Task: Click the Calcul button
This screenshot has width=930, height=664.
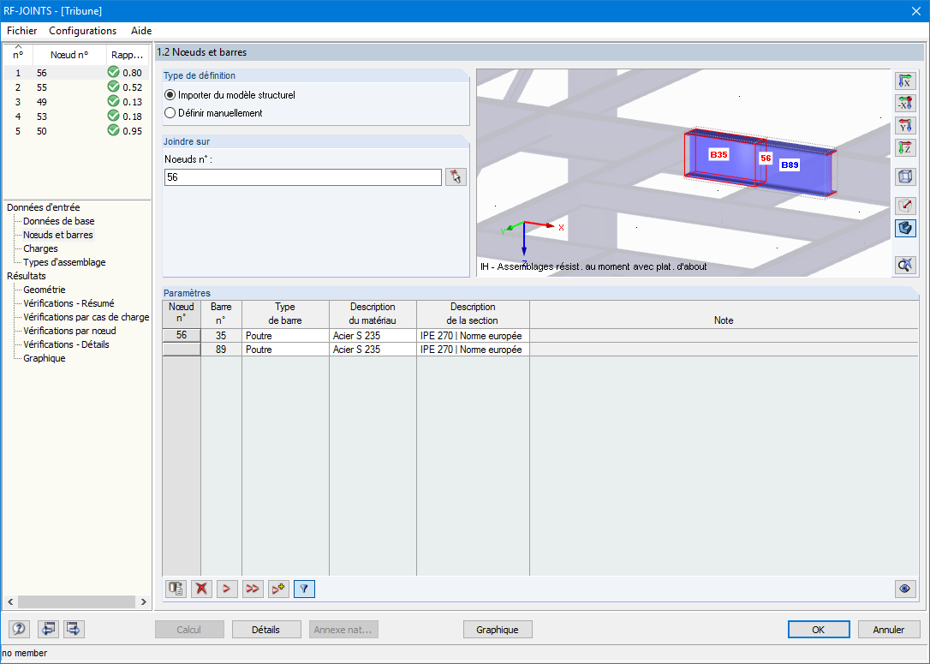Action: click(189, 630)
